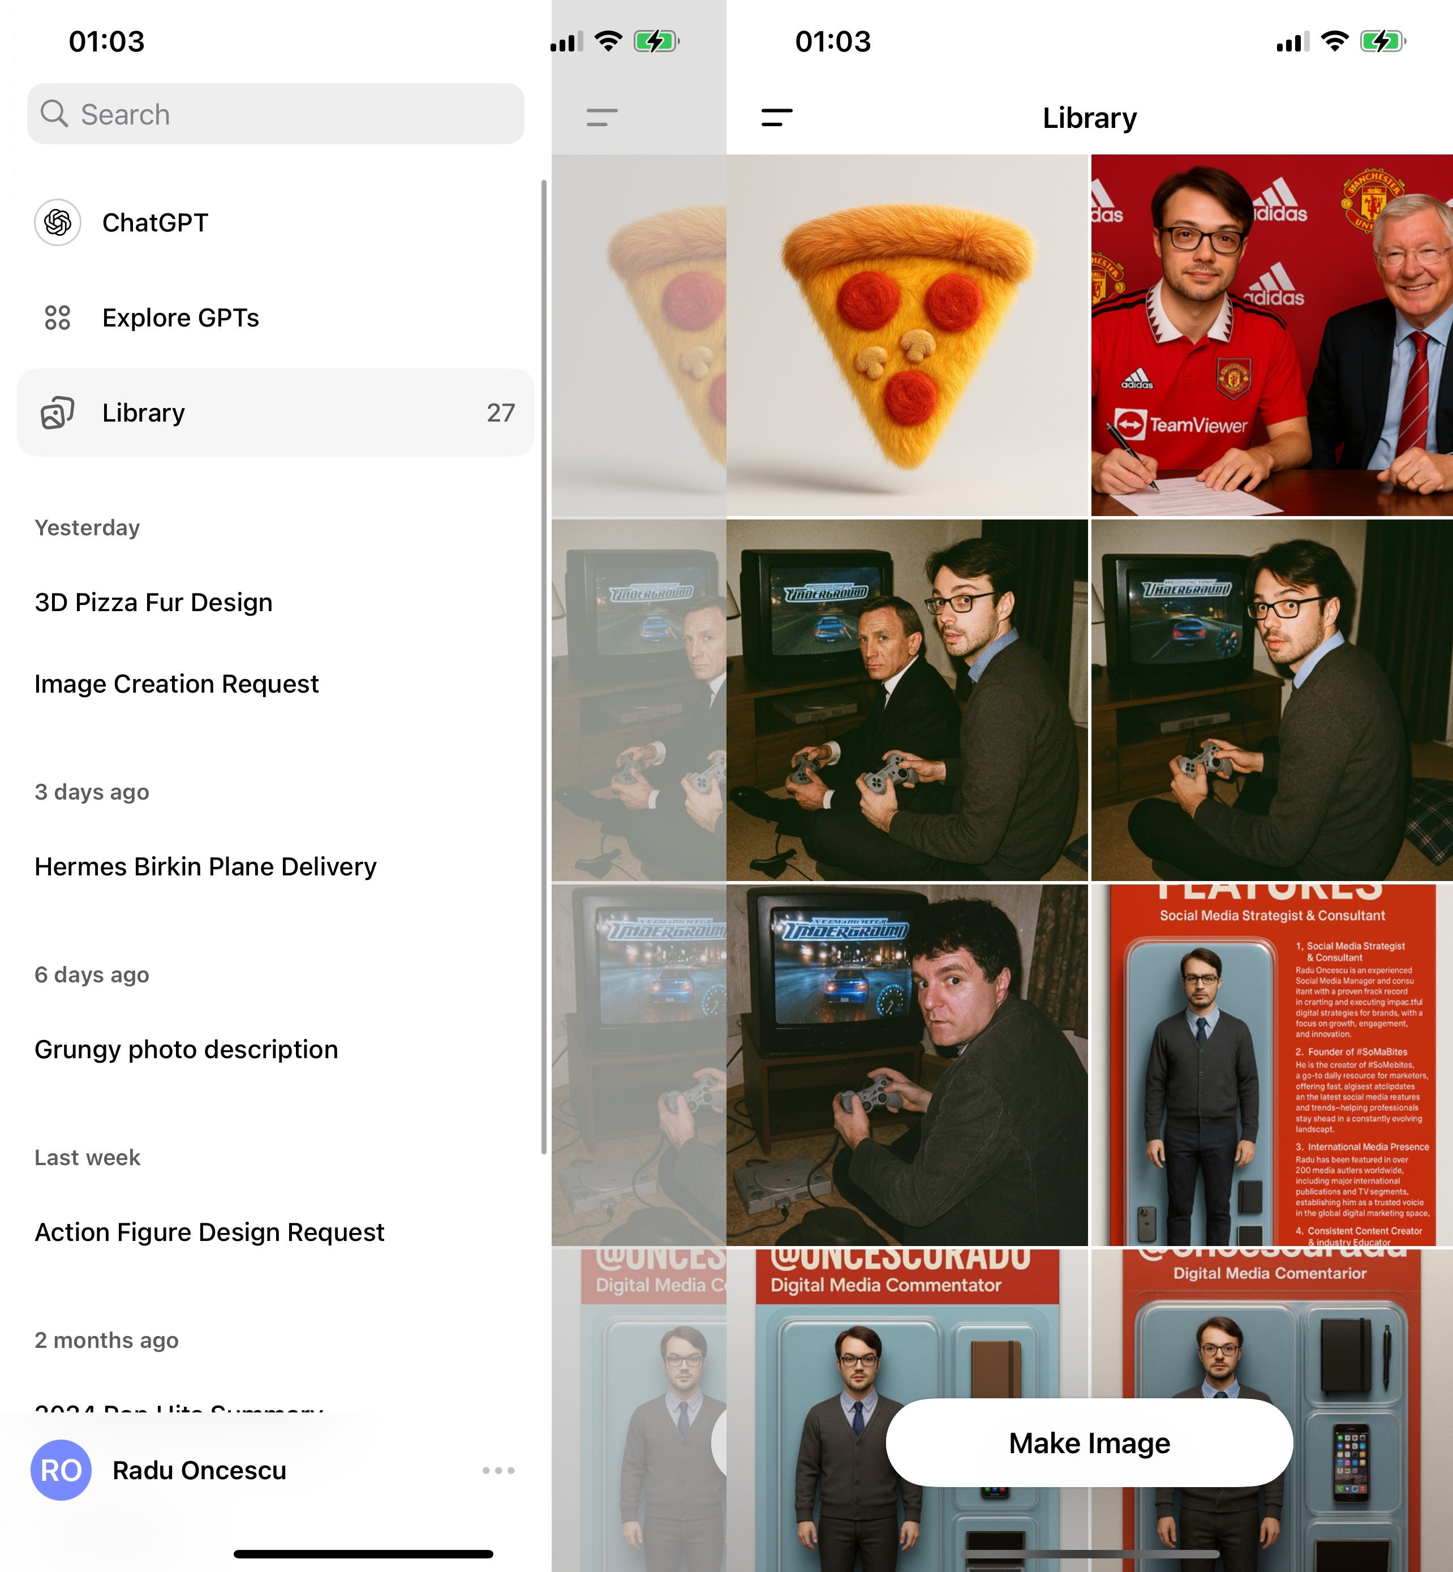The height and width of the screenshot is (1572, 1453).
Task: Tap the left screen Wi-Fi icon
Action: [x=608, y=41]
